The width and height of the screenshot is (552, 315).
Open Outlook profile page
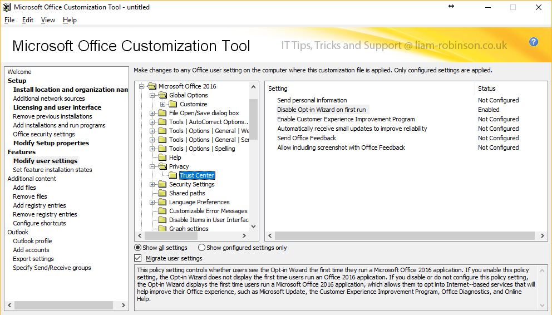pos(32,241)
